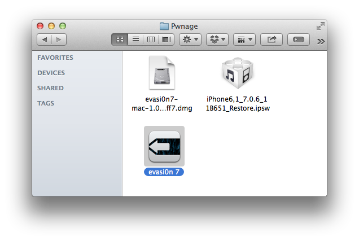Go forward to next folder

pyautogui.click(x=59, y=40)
